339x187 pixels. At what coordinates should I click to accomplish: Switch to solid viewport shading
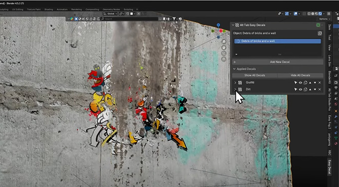(x=313, y=13)
